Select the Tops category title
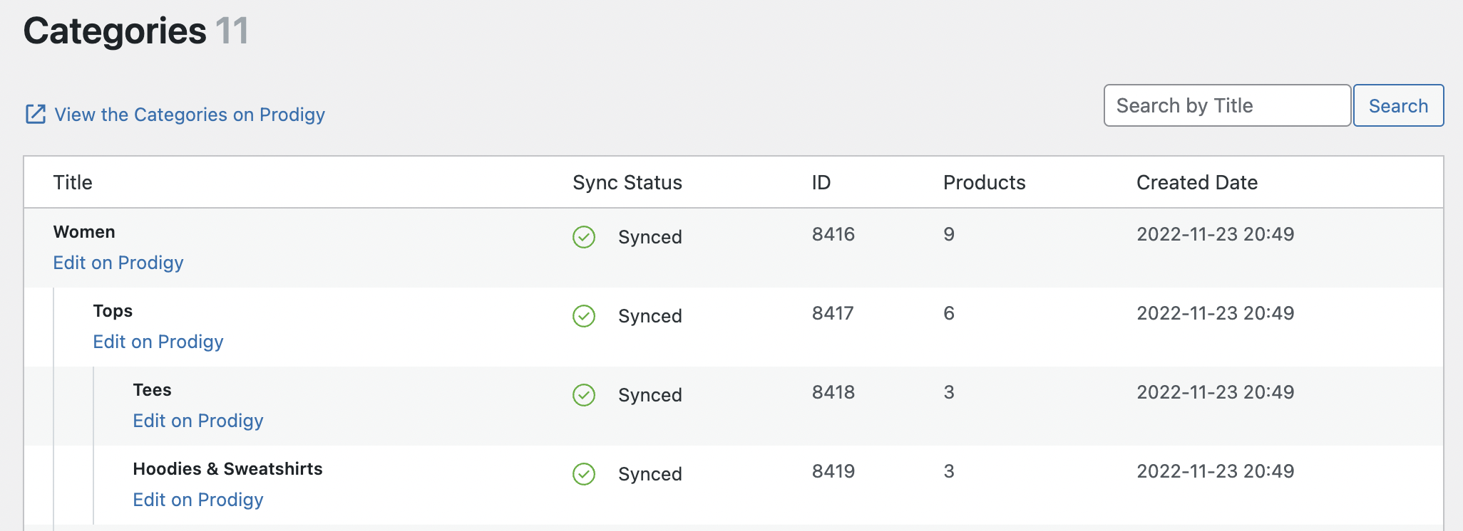 point(113,311)
